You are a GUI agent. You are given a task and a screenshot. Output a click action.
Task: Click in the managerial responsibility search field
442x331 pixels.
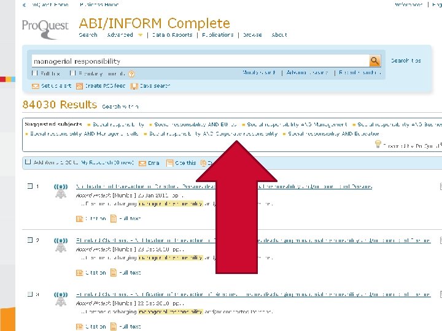click(x=200, y=61)
